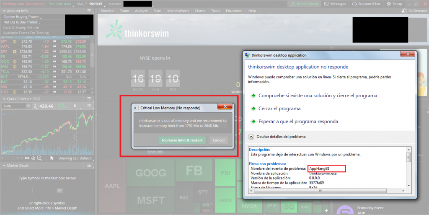Open Support/Chat headset icon
This screenshot has width=429, height=215.
click(354, 4)
